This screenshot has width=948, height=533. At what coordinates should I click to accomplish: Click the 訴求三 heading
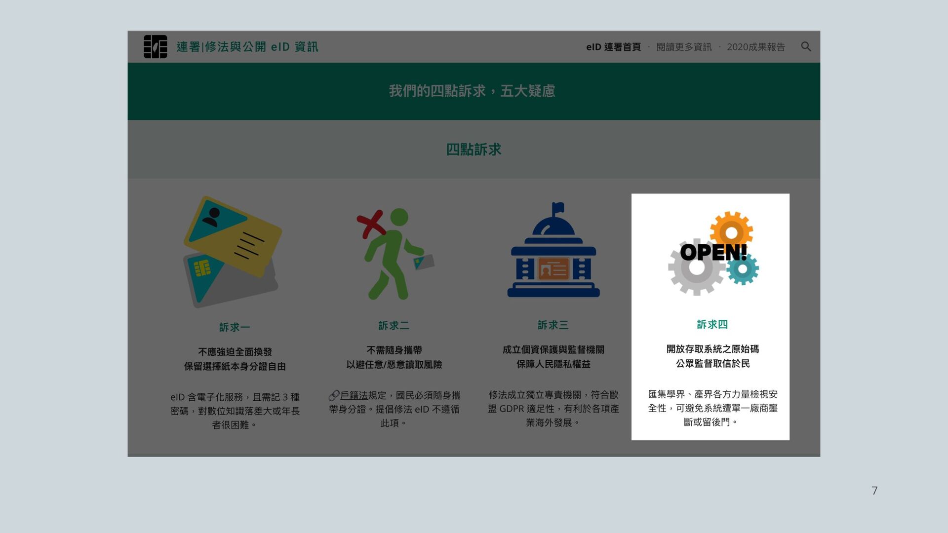click(553, 325)
